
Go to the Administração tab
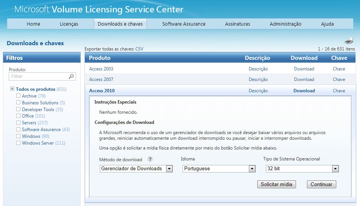coord(285,24)
